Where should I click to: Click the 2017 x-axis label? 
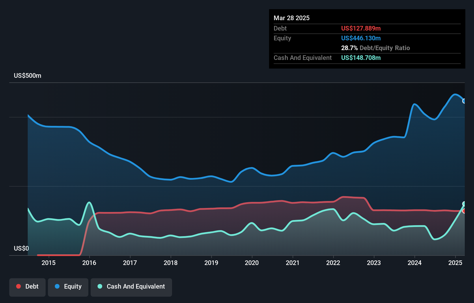[130, 263]
